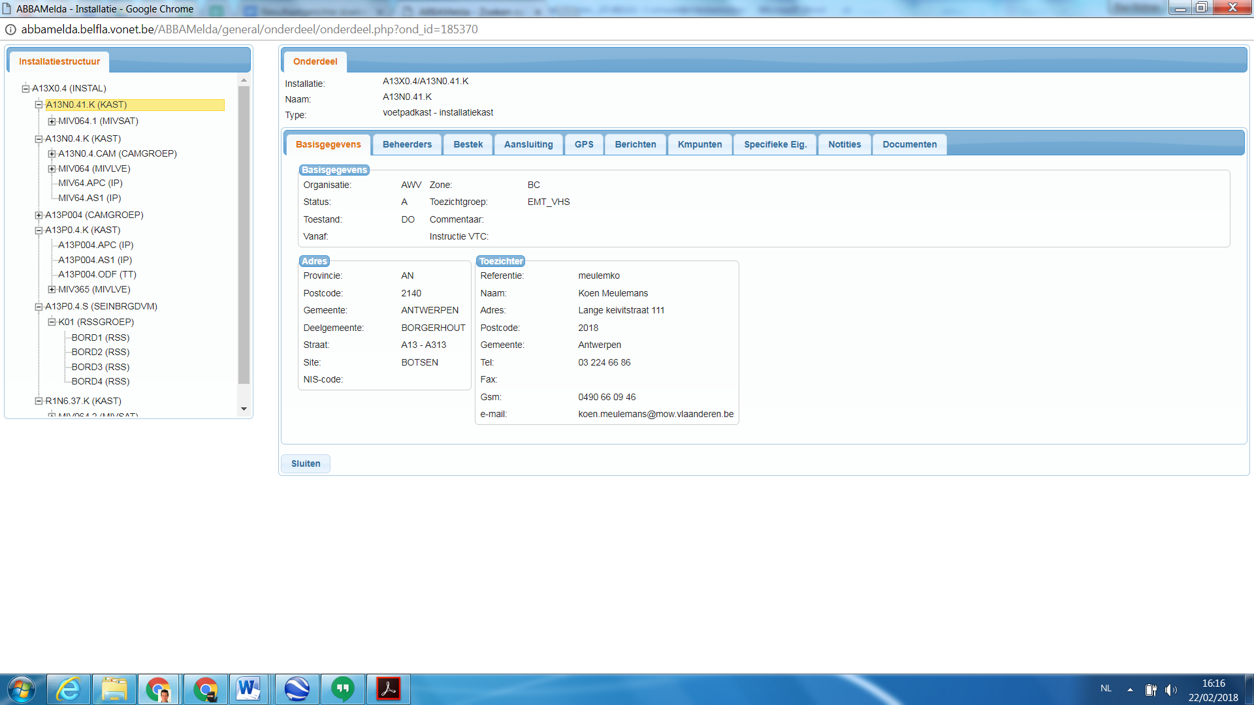1254x705 pixels.
Task: Click the Sluiten button
Action: click(x=306, y=463)
